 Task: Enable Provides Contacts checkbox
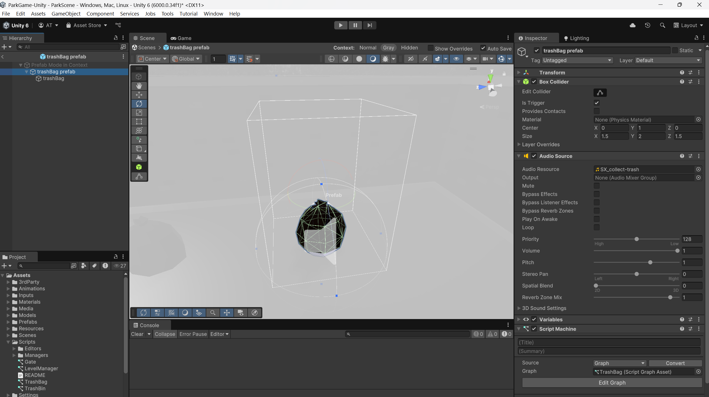(x=597, y=111)
